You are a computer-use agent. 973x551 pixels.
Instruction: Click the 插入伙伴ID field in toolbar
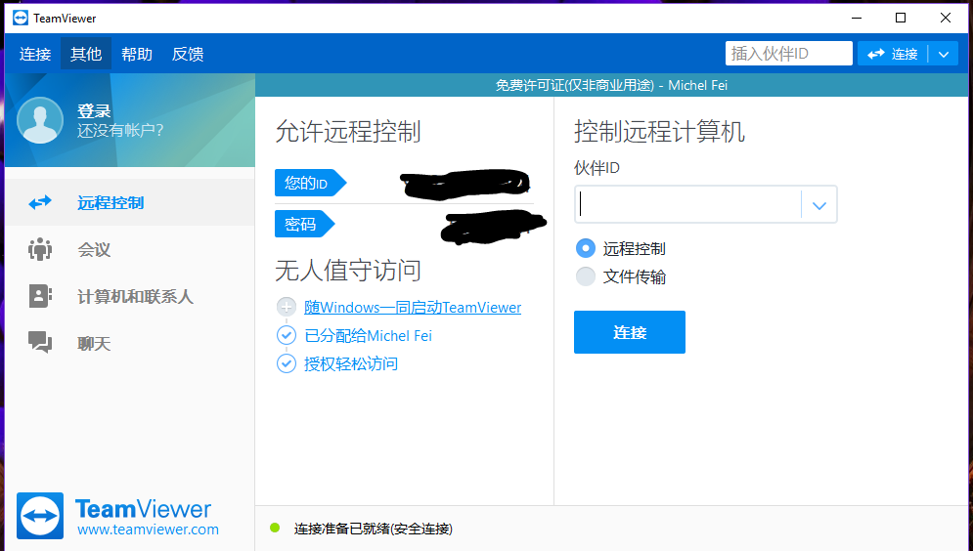pyautogui.click(x=789, y=54)
